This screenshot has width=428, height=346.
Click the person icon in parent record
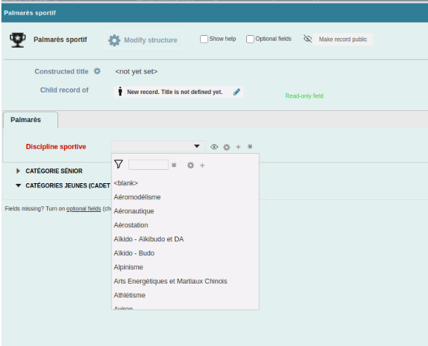(x=120, y=91)
